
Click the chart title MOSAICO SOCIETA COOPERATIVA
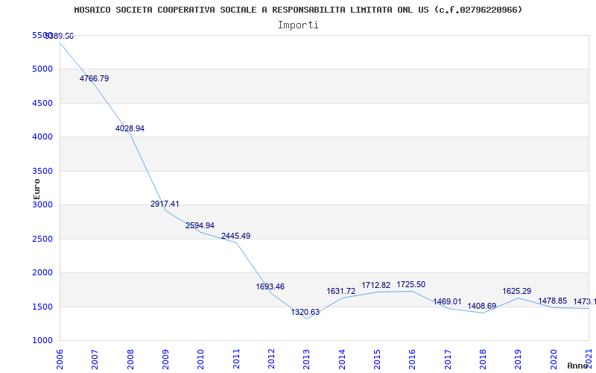click(x=299, y=10)
